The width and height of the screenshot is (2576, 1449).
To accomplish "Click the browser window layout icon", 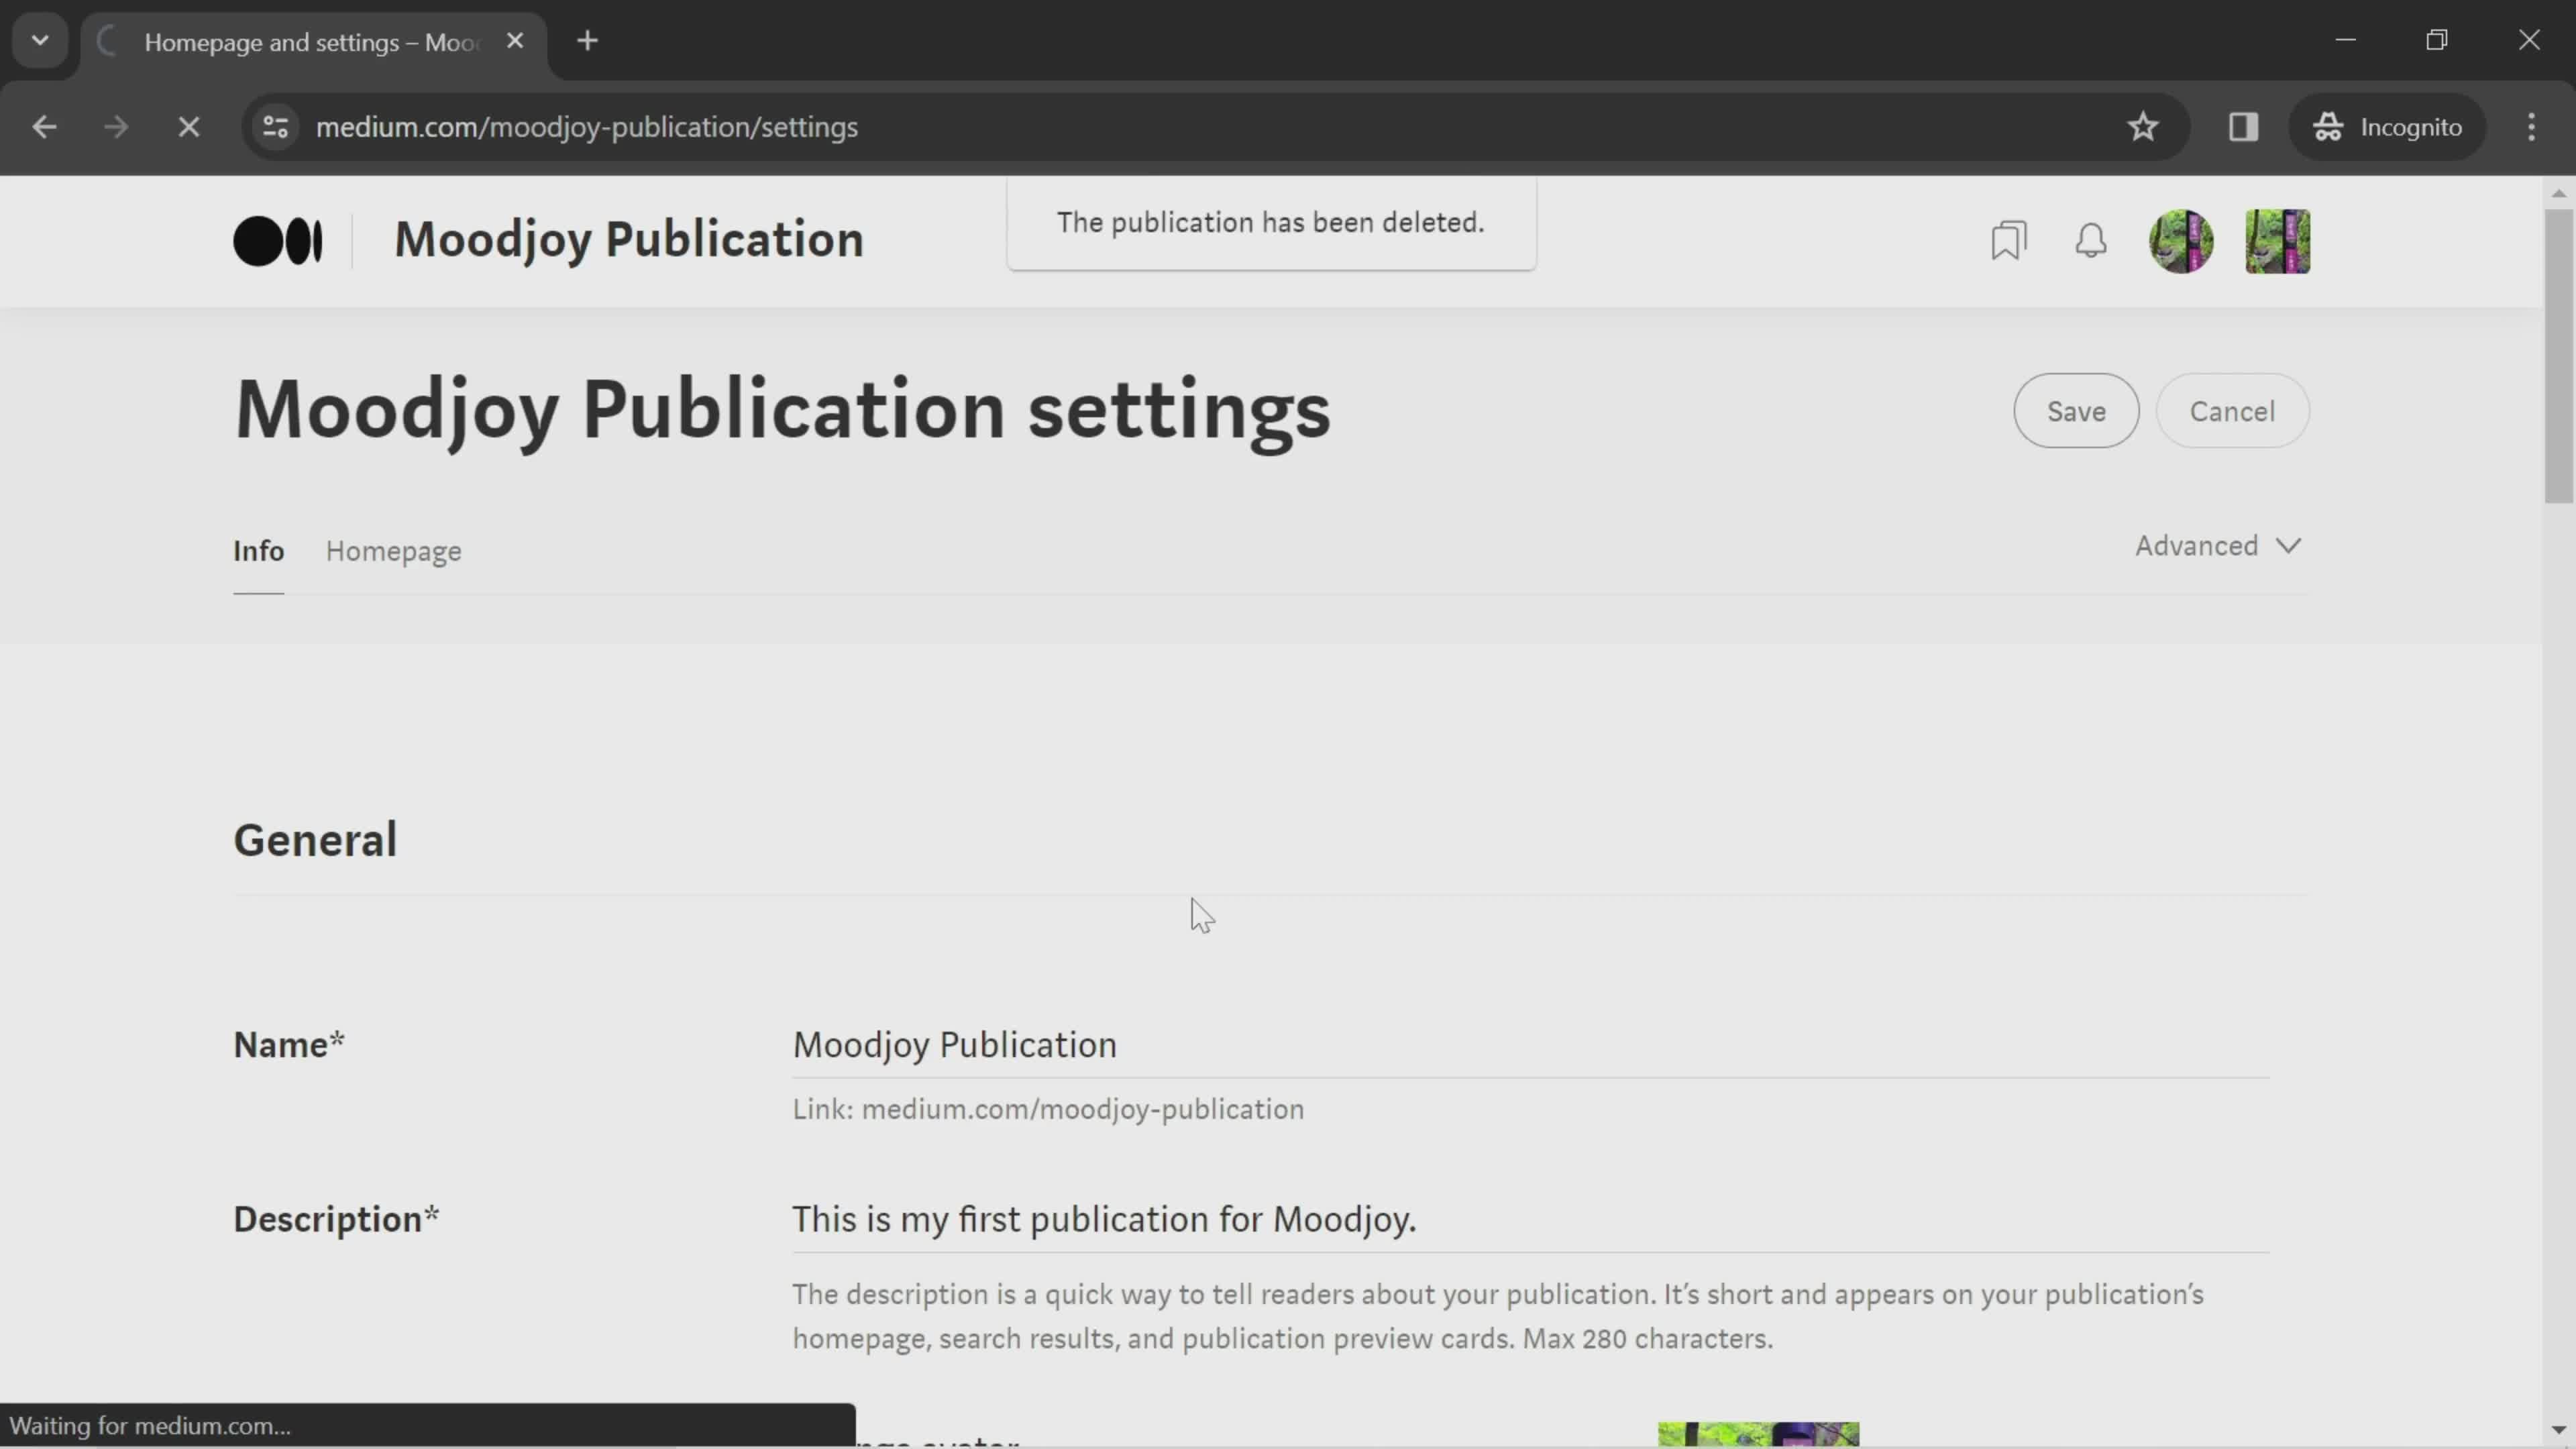I will click(2243, 125).
